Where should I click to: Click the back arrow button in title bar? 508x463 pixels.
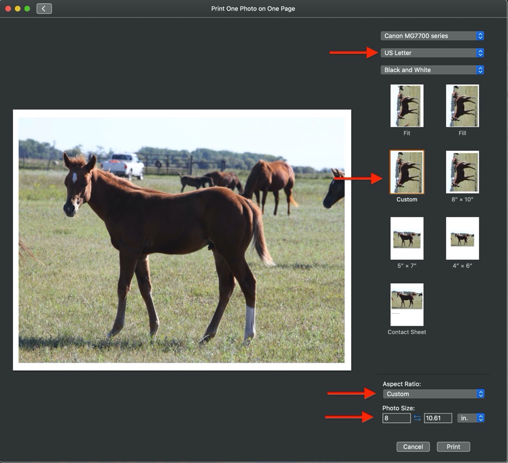(x=44, y=8)
